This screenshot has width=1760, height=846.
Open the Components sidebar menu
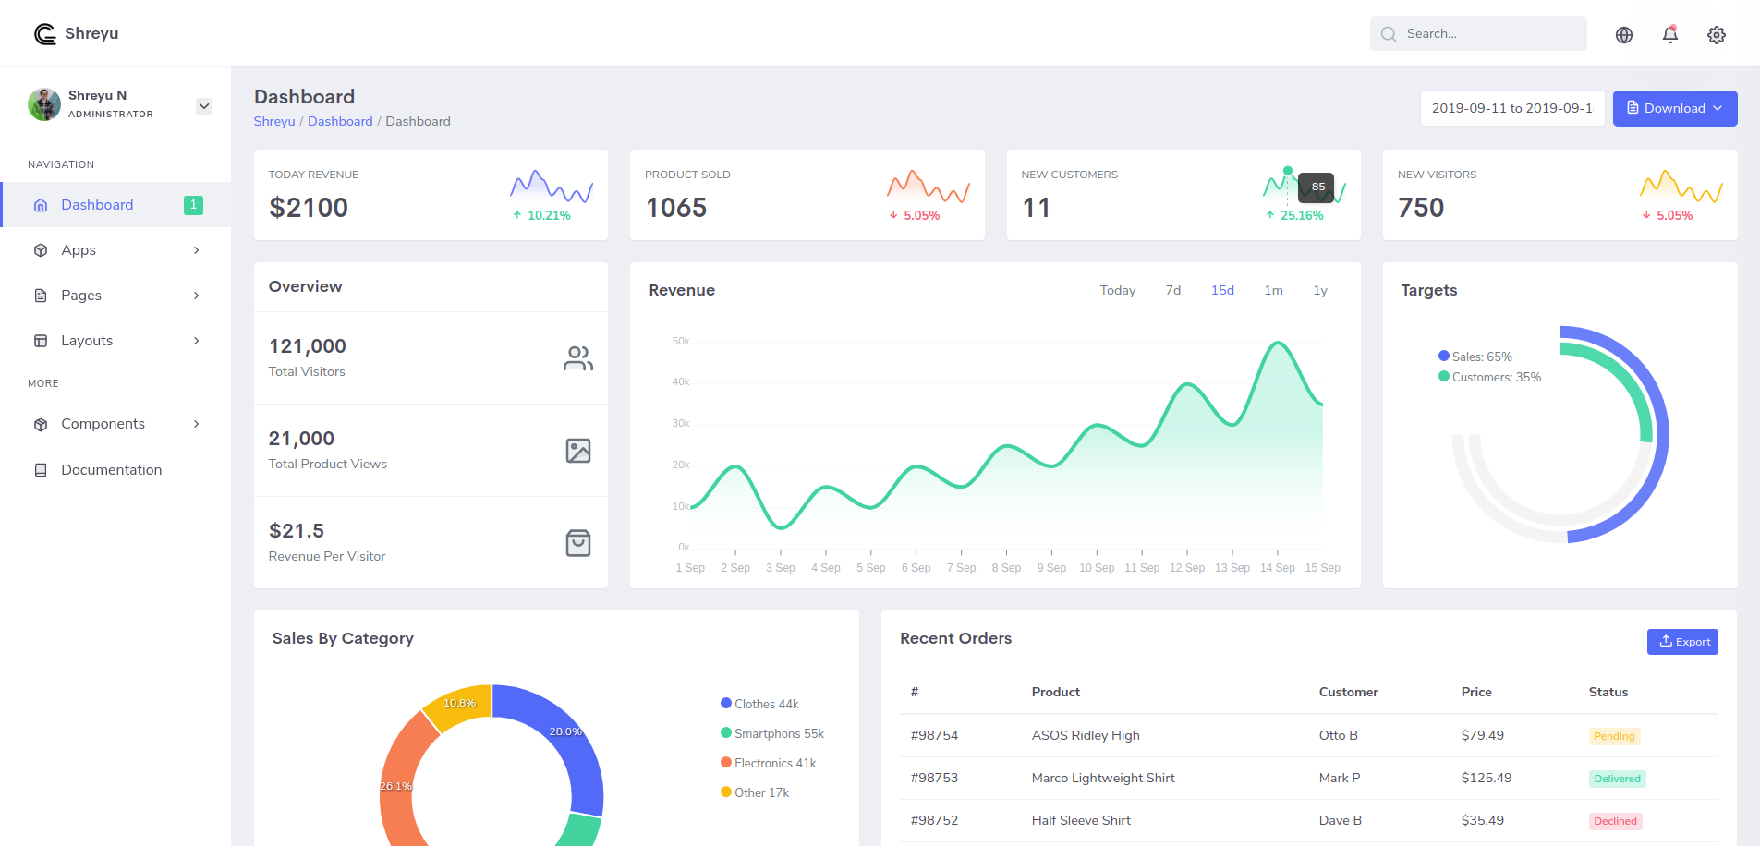(115, 424)
